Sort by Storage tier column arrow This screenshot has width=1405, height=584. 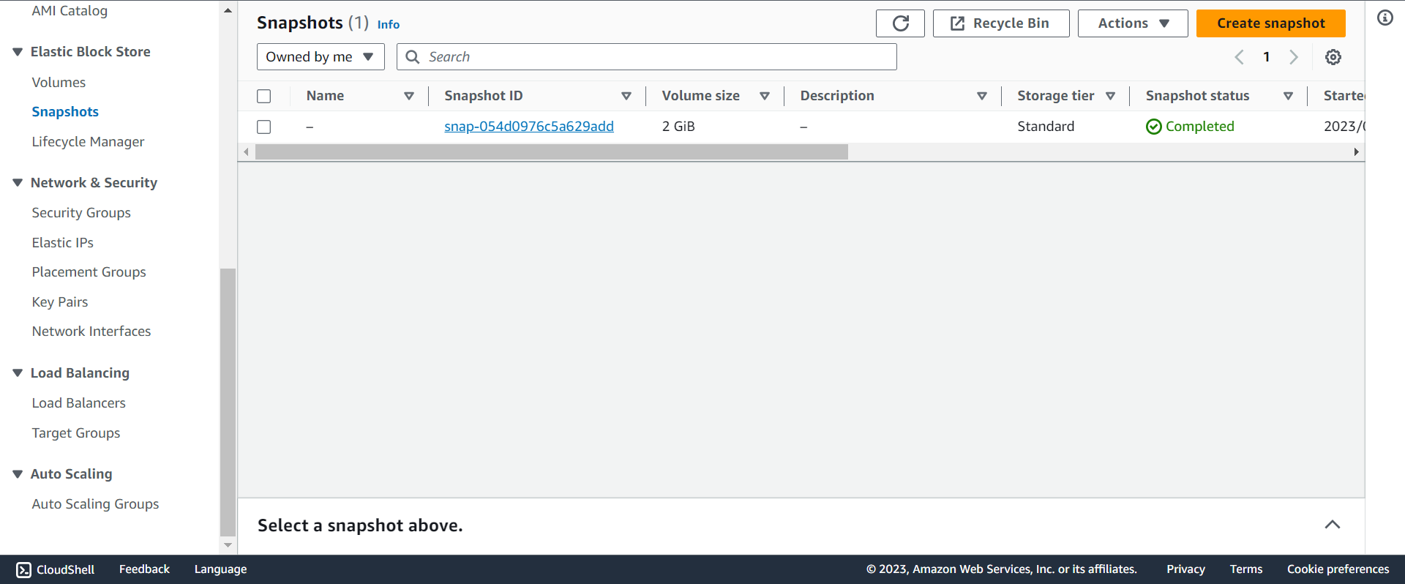(1110, 96)
